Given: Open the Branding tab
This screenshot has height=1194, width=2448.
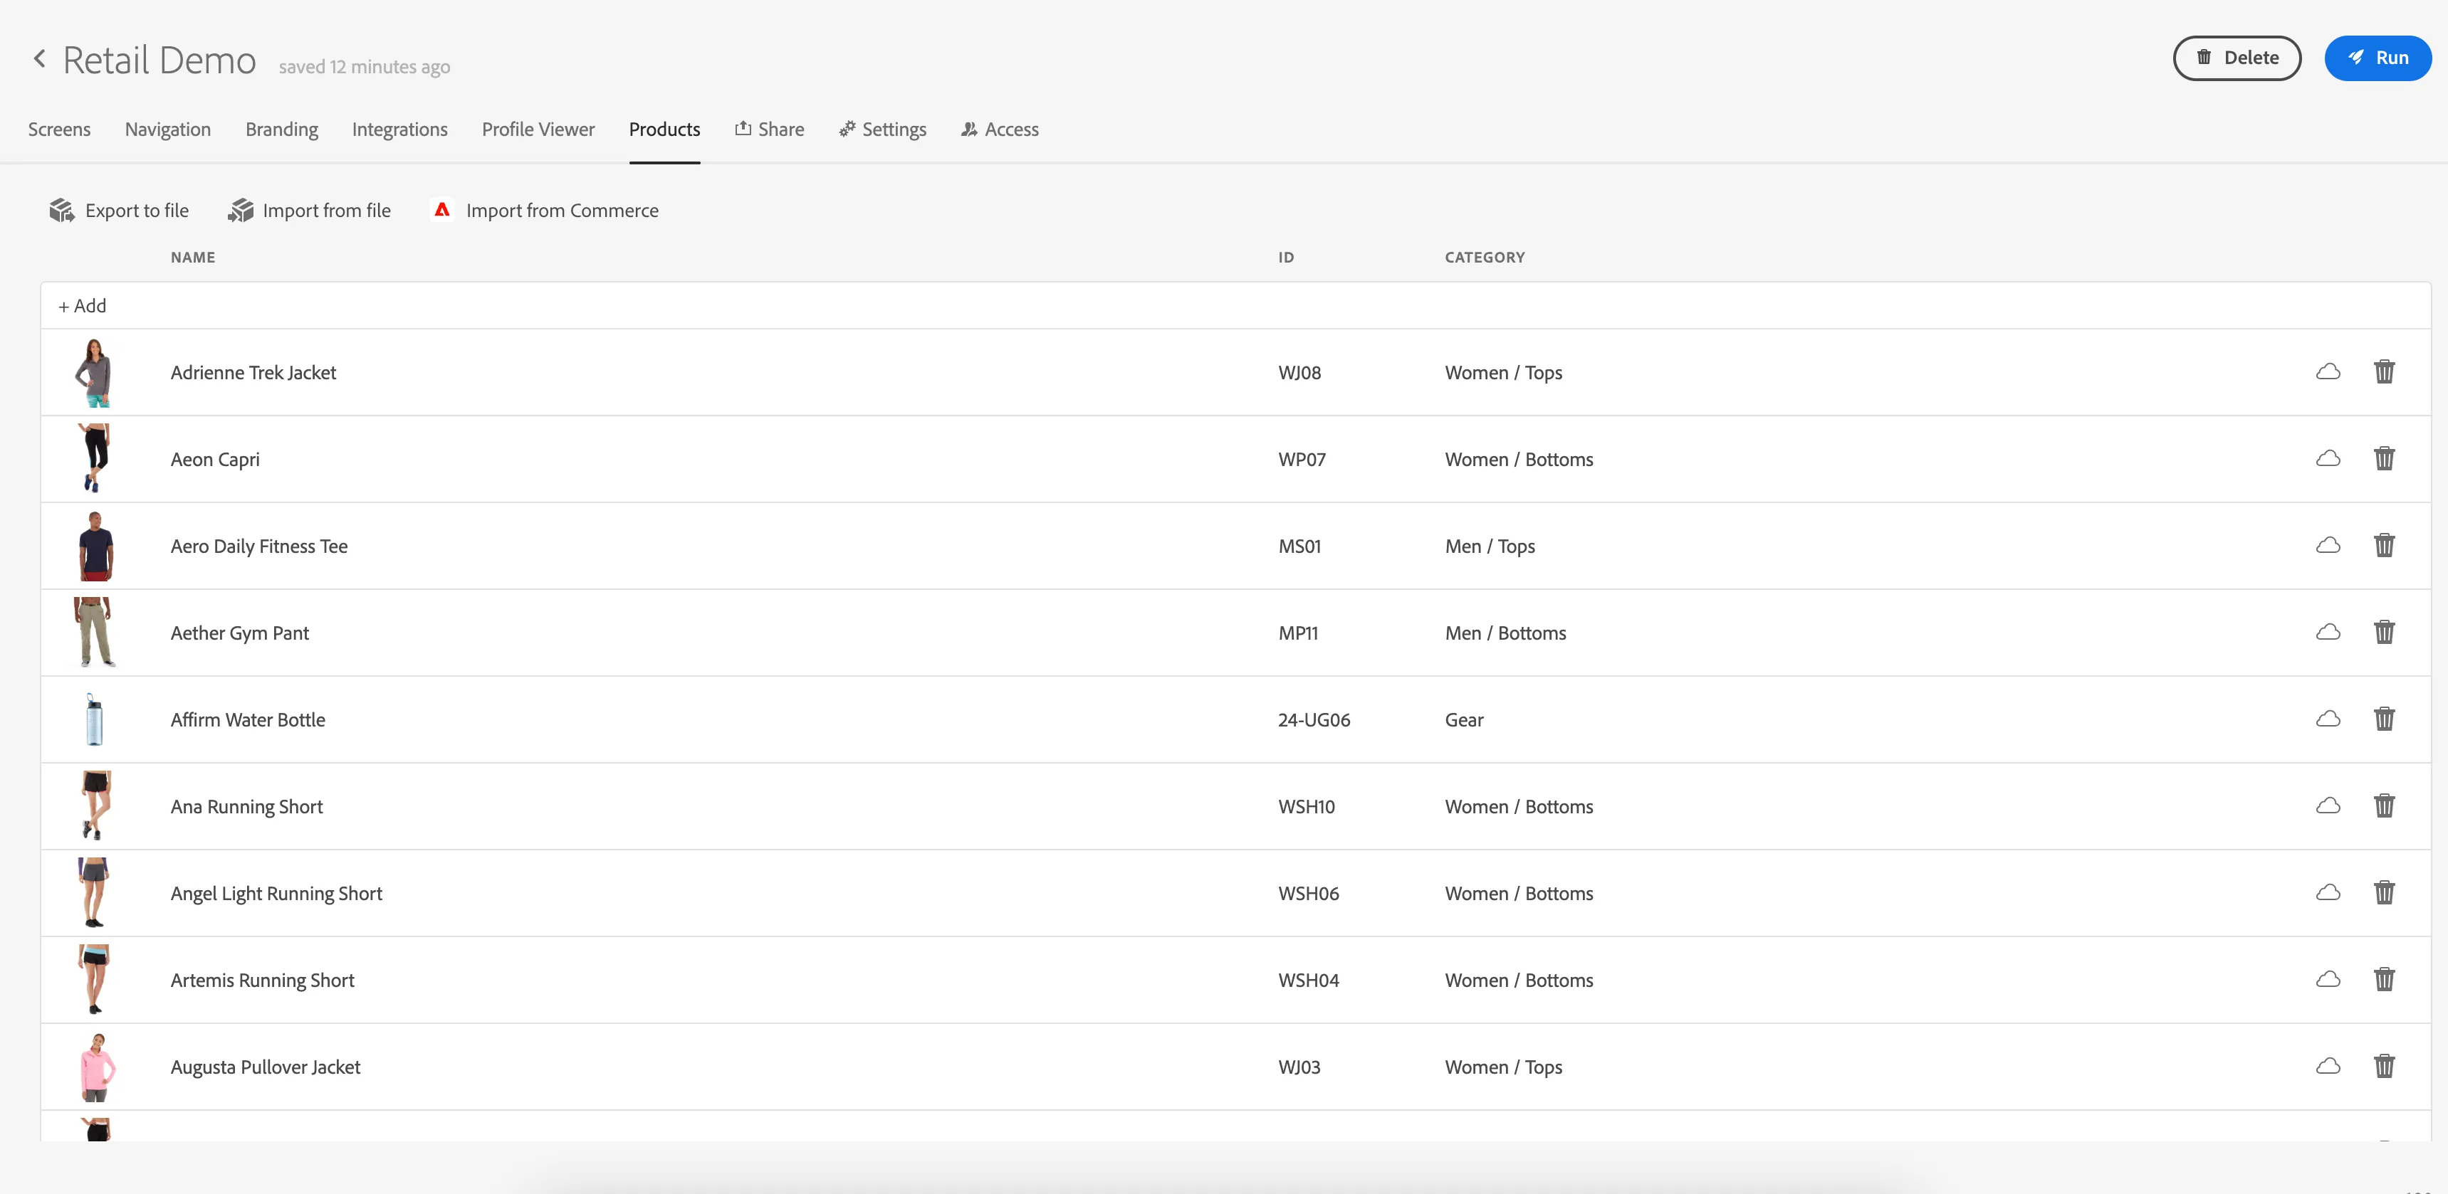Looking at the screenshot, I should (281, 130).
